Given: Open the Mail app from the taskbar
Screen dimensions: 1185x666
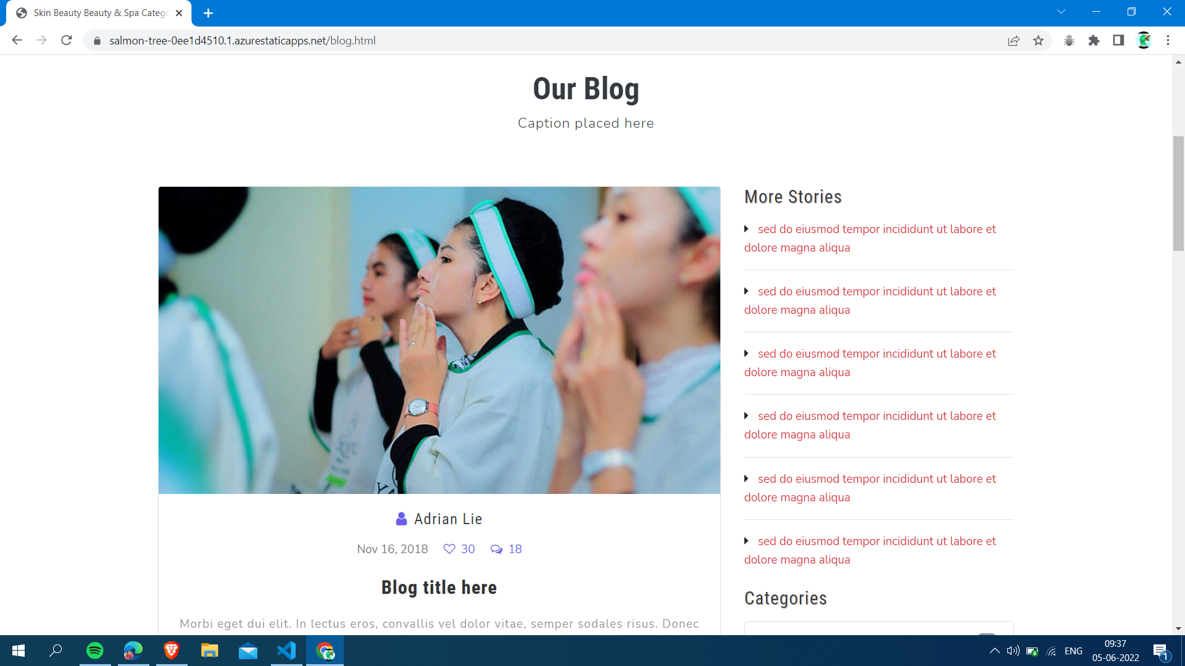Looking at the screenshot, I should 247,651.
